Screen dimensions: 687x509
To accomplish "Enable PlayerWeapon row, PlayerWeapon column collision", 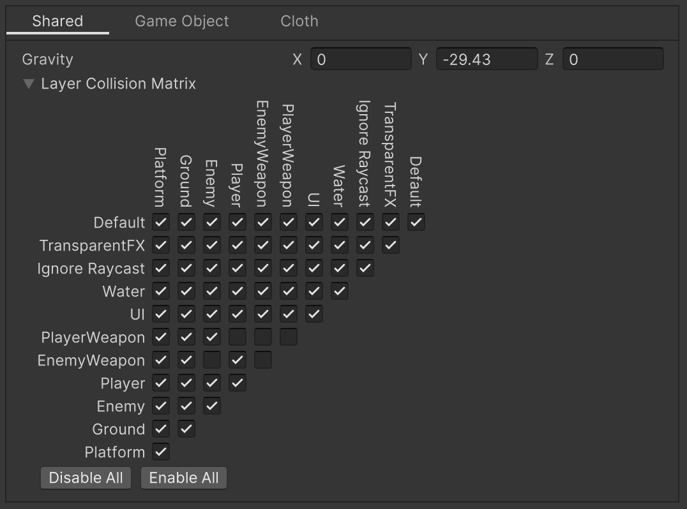I will (x=289, y=337).
